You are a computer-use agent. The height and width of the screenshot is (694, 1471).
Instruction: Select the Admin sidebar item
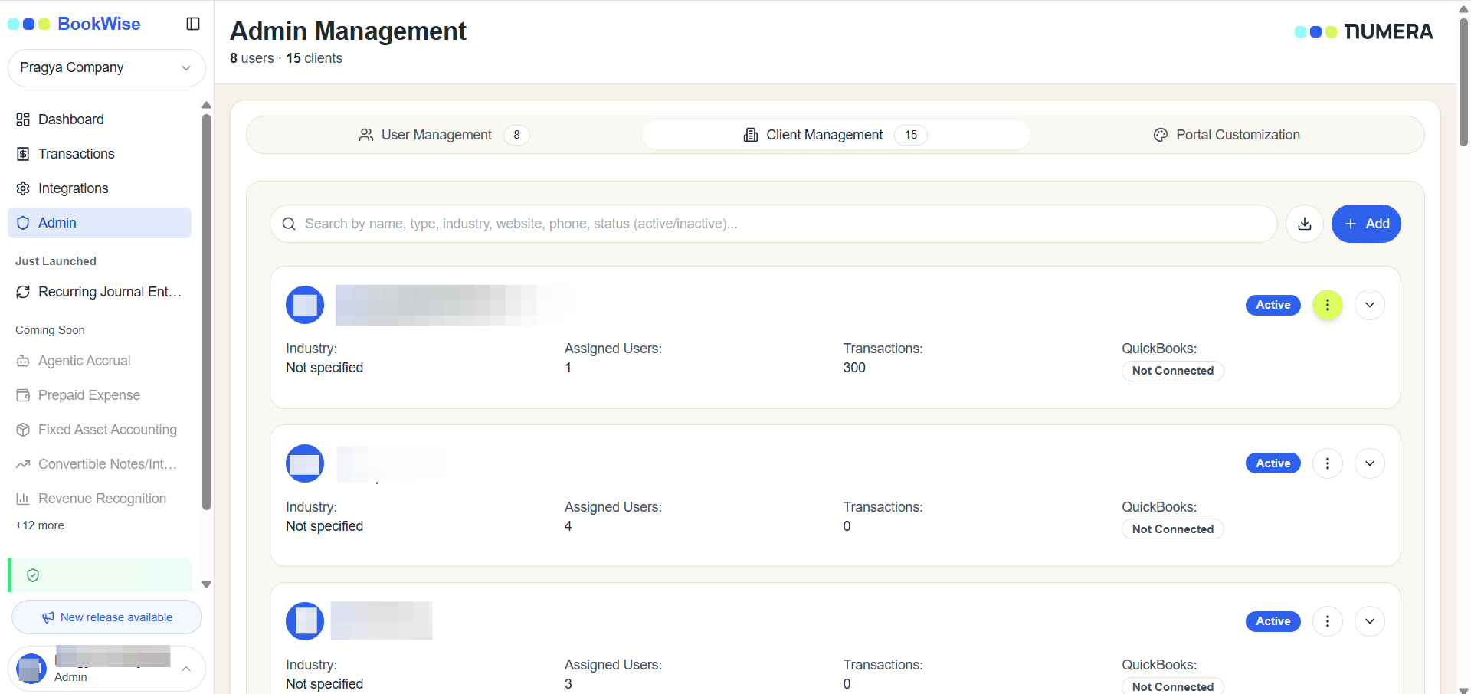pyautogui.click(x=100, y=223)
